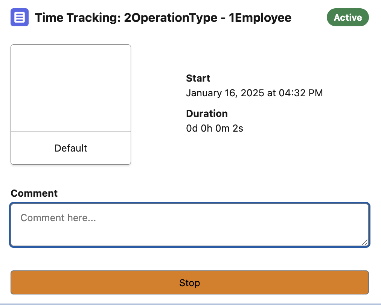Viewport: 381px width, 305px height.
Task: Click the "0h" hours value in duration
Action: [207, 128]
